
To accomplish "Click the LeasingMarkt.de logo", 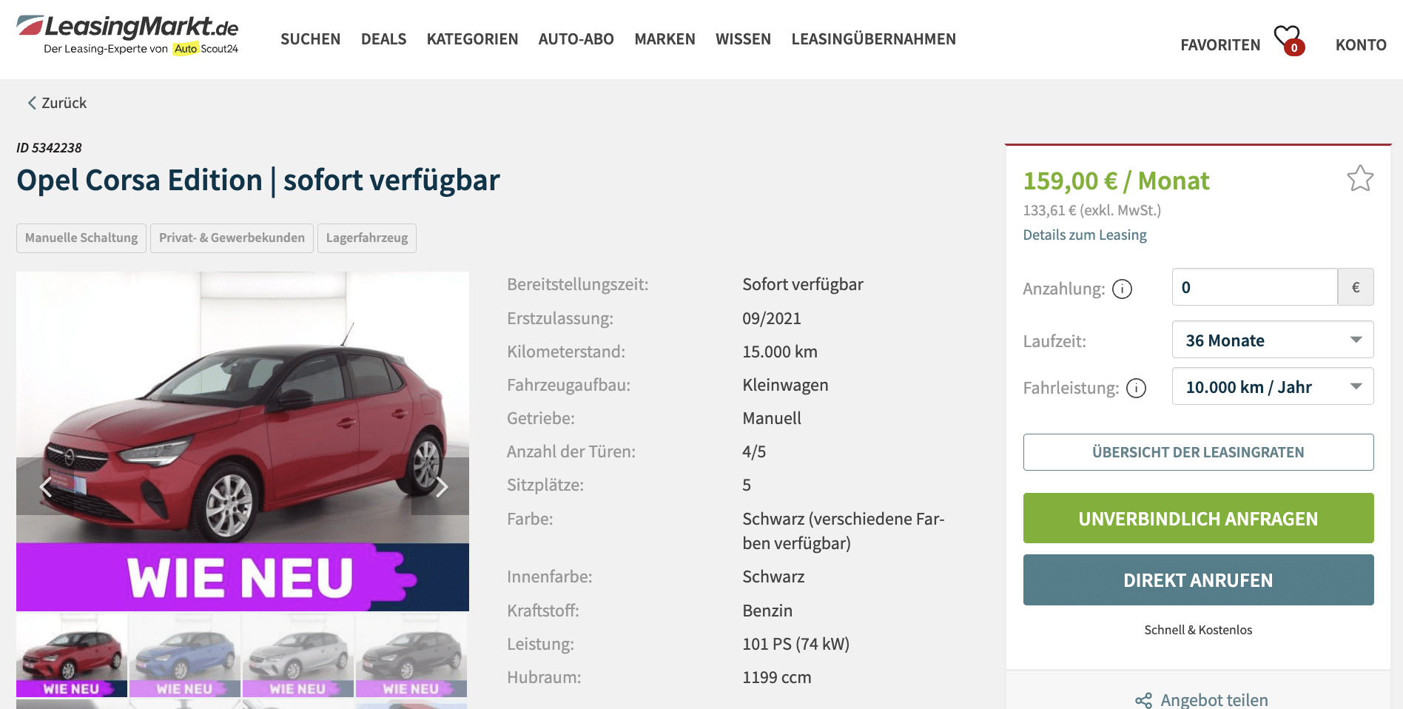I will point(127,35).
